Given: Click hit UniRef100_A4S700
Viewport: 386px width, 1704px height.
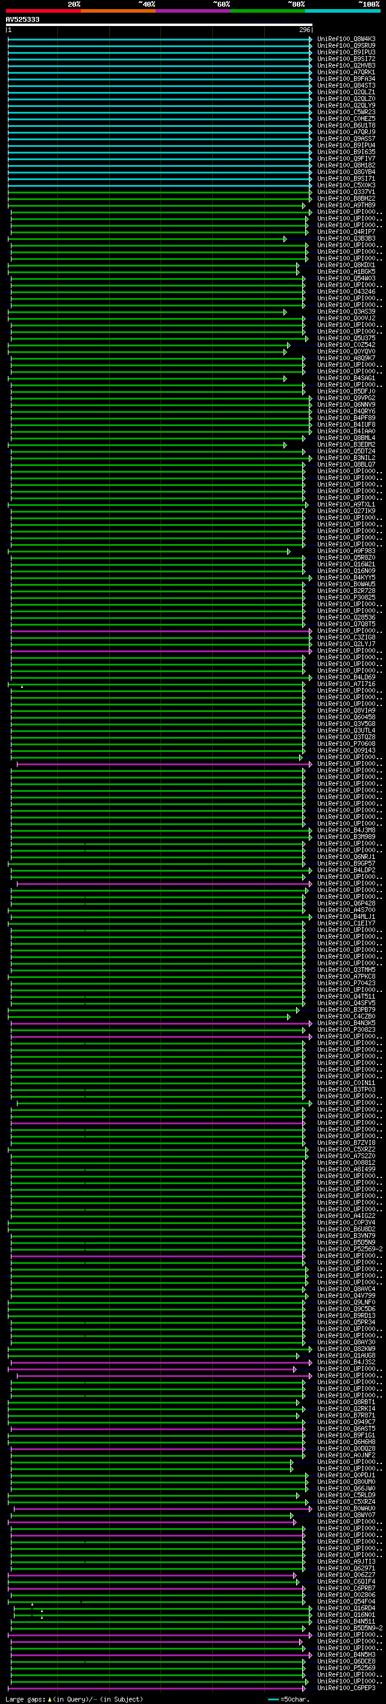Looking at the screenshot, I should [x=346, y=910].
